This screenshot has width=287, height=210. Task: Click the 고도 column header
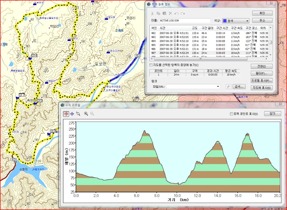tap(195, 28)
